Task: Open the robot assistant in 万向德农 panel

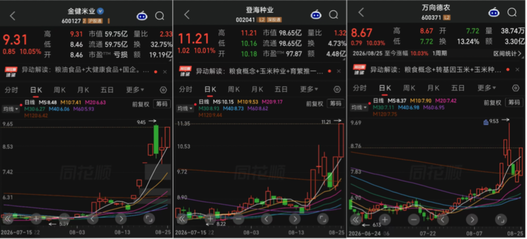Action: (494, 12)
